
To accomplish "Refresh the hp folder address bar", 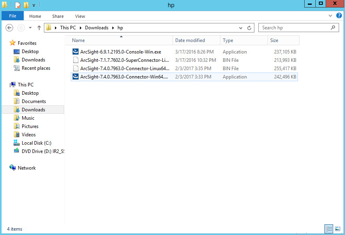I will pos(249,28).
